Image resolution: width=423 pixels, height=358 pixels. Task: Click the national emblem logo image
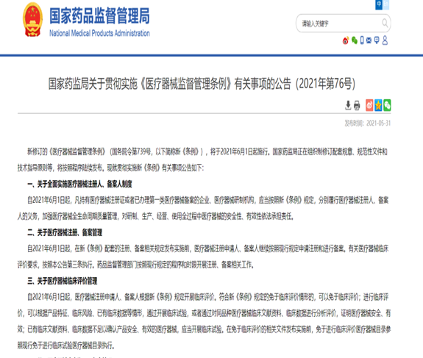[32, 19]
